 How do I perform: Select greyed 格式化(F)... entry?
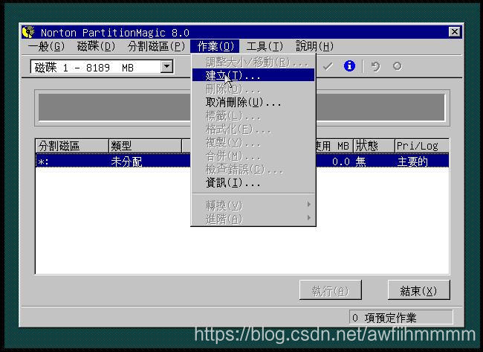point(253,129)
